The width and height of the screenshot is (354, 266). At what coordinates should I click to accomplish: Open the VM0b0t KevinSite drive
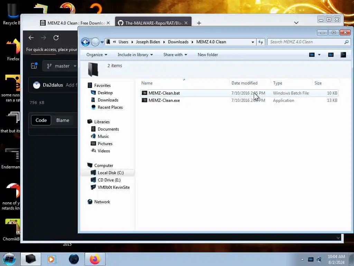click(113, 187)
